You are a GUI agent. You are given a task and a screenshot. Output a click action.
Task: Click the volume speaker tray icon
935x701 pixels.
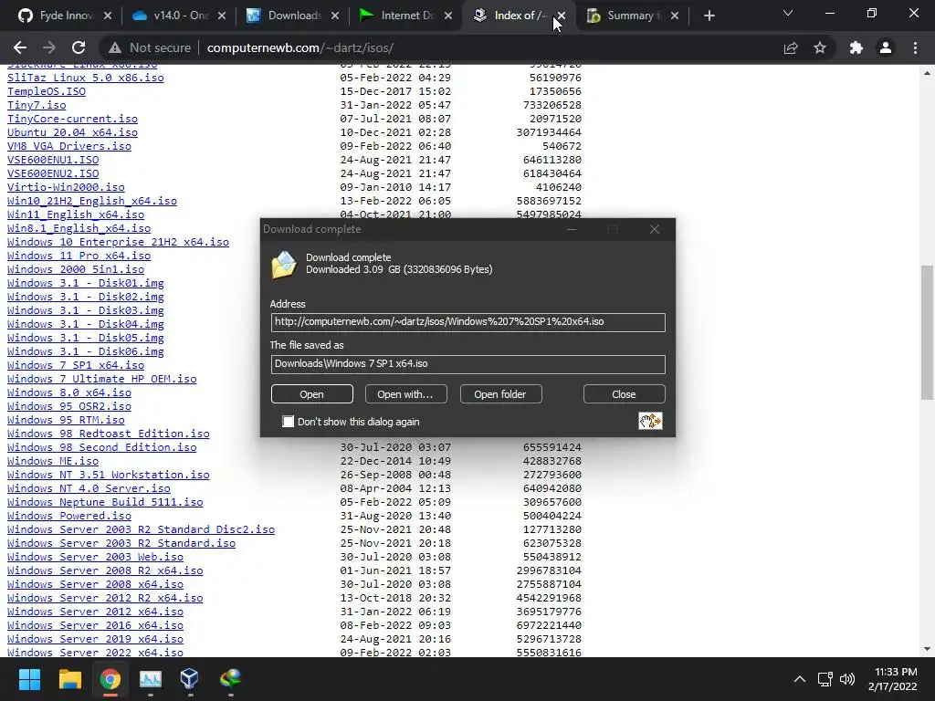846,679
